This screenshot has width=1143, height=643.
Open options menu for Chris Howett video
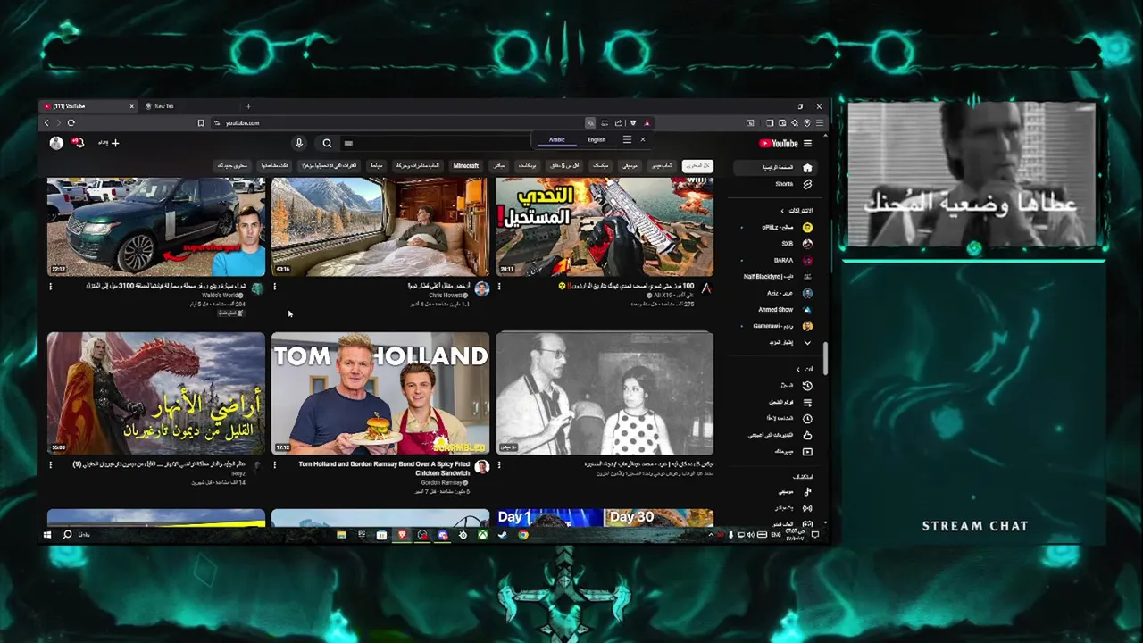274,287
